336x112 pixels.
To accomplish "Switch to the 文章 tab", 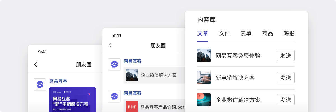I will tap(203, 34).
